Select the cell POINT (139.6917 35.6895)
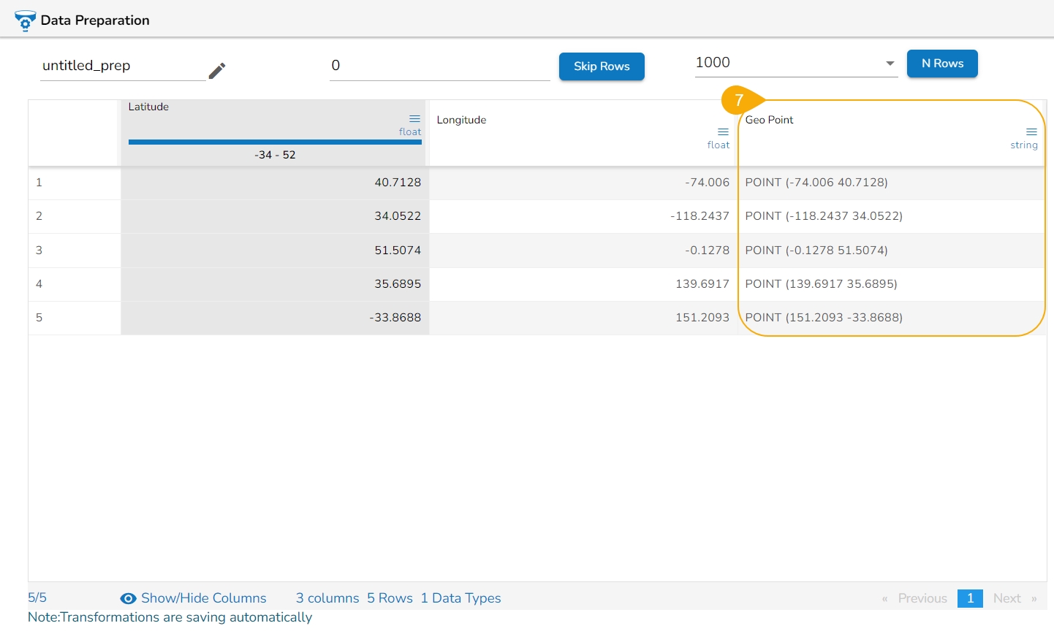Image resolution: width=1054 pixels, height=634 pixels. click(x=821, y=284)
